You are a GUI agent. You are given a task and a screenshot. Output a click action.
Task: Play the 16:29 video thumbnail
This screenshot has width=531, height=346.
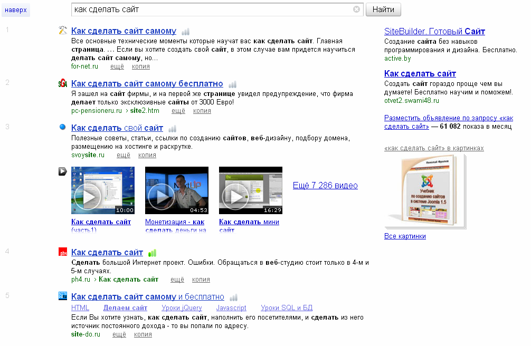click(x=251, y=190)
